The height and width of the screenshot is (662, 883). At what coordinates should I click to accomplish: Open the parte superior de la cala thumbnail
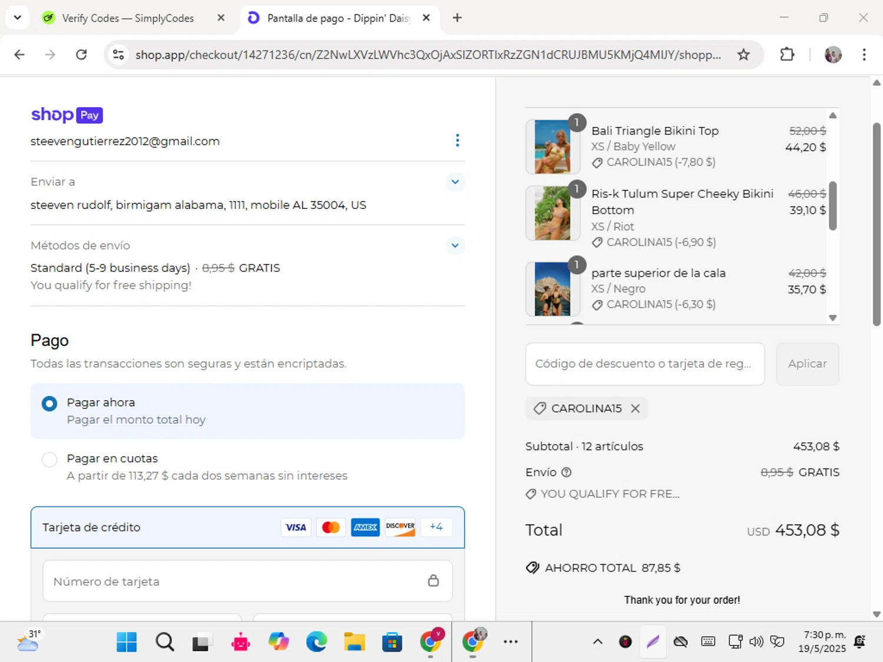coord(552,289)
